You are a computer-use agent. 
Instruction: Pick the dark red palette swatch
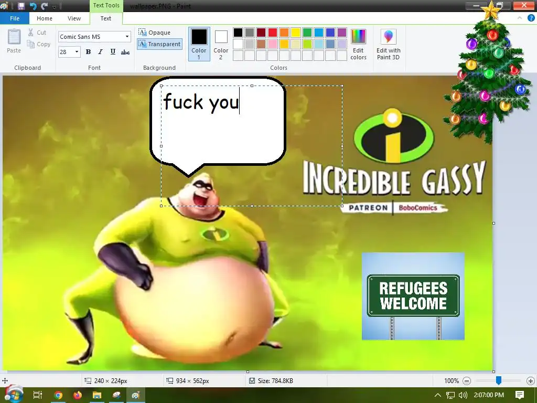[x=261, y=33]
